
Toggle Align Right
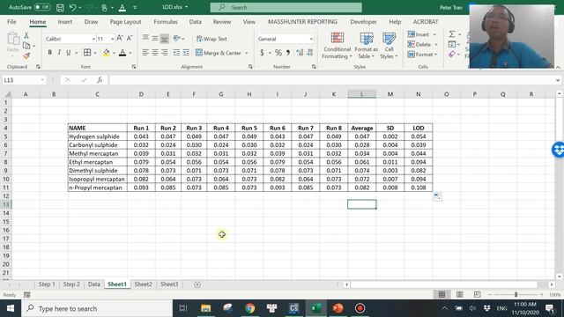[165, 53]
